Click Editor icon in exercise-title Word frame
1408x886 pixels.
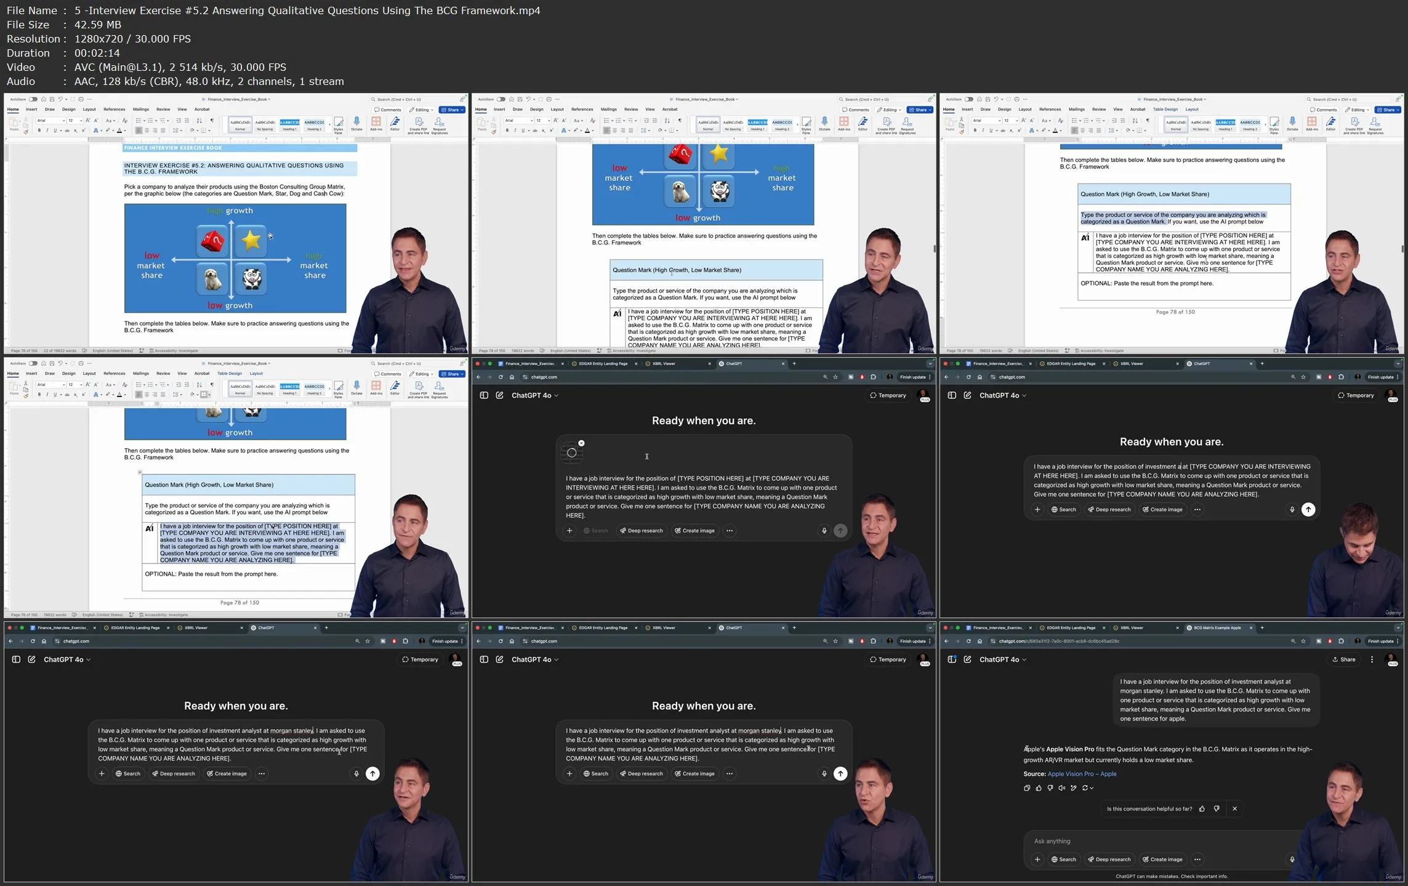[x=395, y=124]
